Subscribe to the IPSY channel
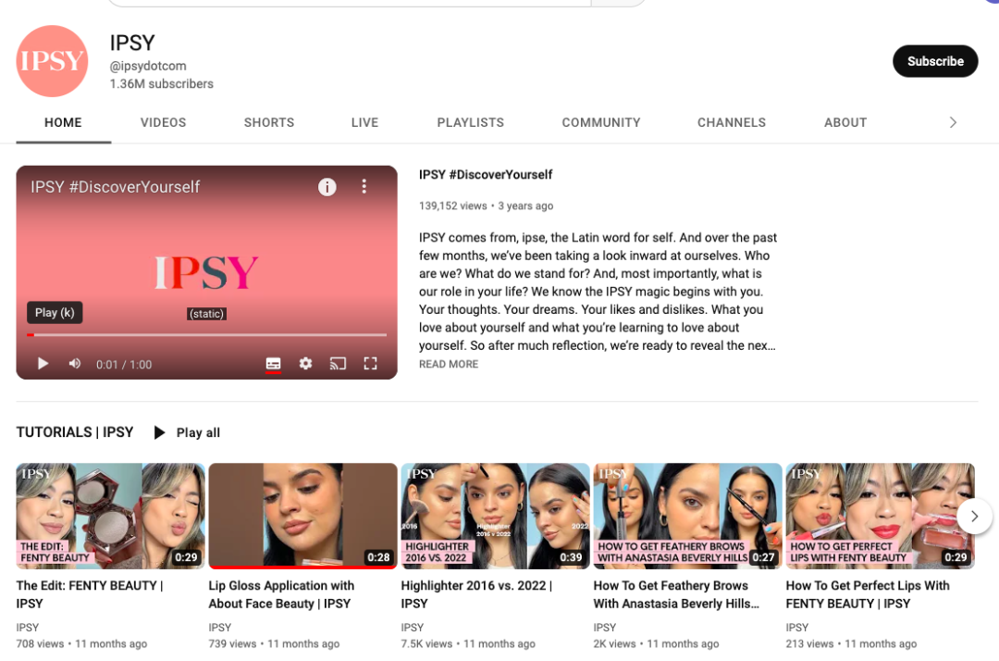The height and width of the screenshot is (661, 999). (934, 61)
